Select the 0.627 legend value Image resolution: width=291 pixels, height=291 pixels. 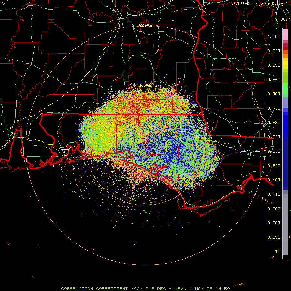pyautogui.click(x=274, y=137)
